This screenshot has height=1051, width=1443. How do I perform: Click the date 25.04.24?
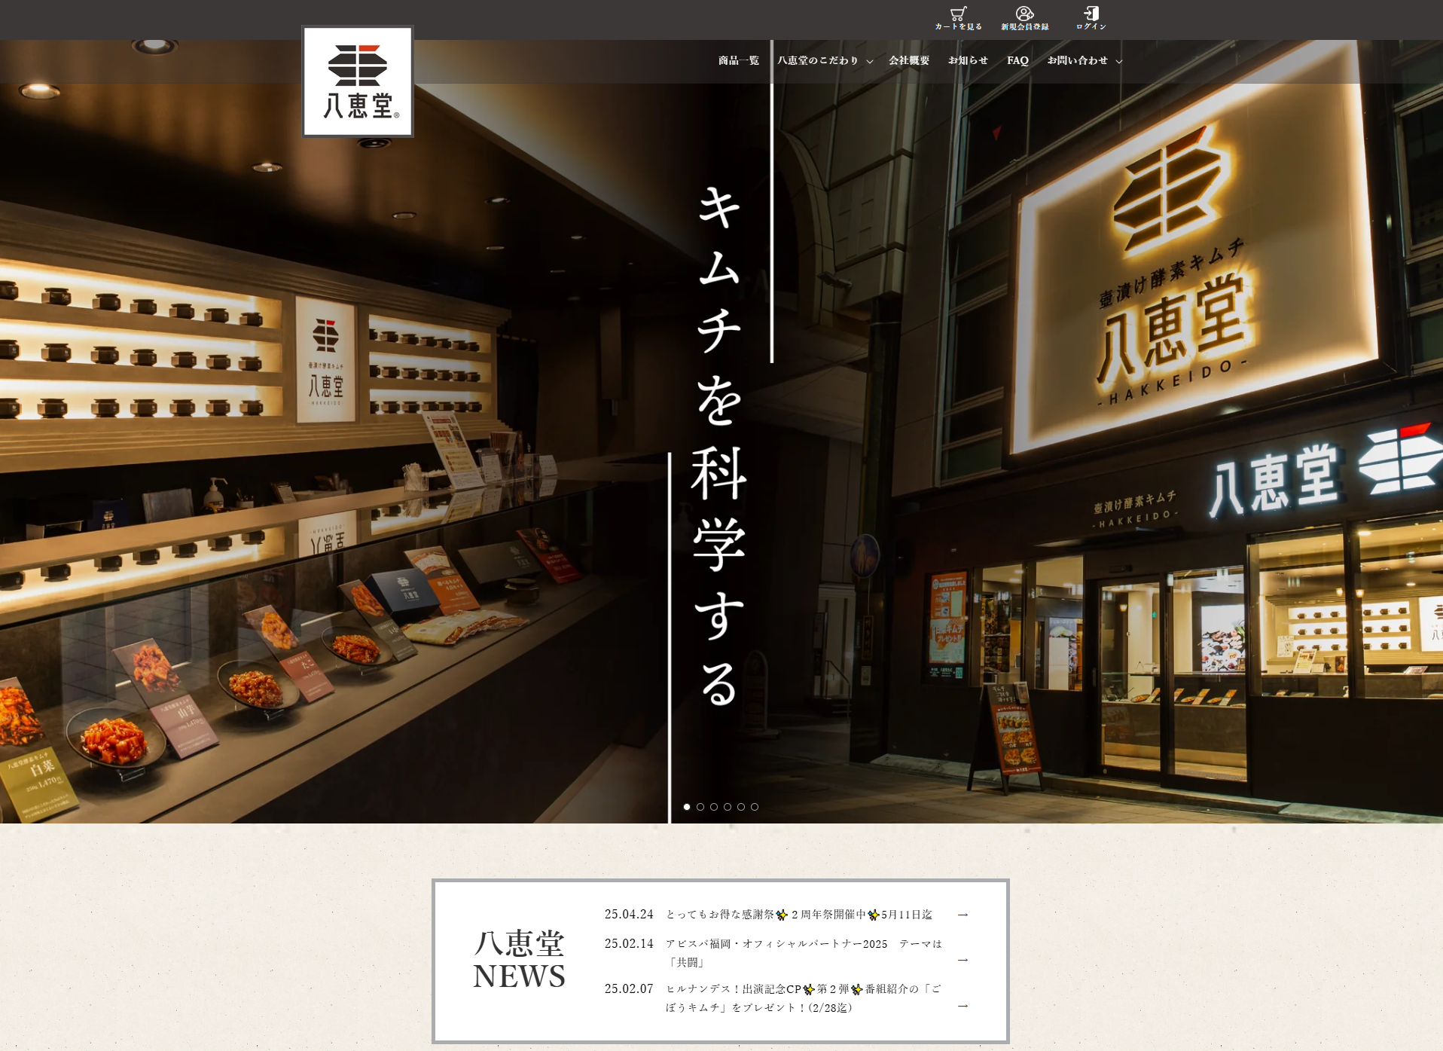[629, 915]
